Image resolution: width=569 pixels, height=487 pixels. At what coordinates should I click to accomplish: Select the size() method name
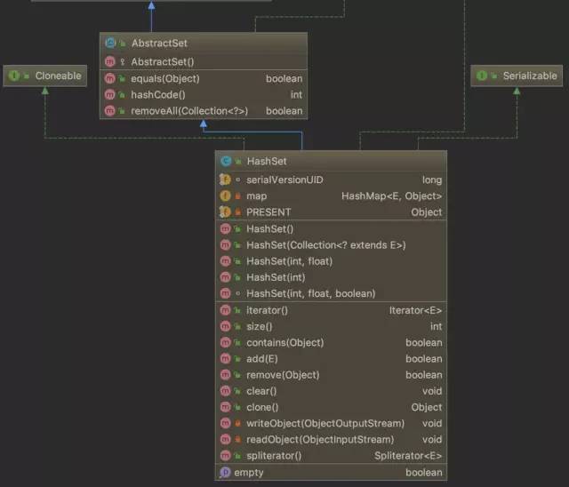point(259,326)
